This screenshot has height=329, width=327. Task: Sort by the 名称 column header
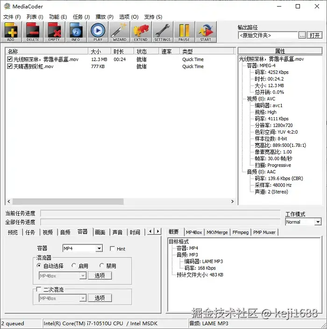(x=47, y=51)
